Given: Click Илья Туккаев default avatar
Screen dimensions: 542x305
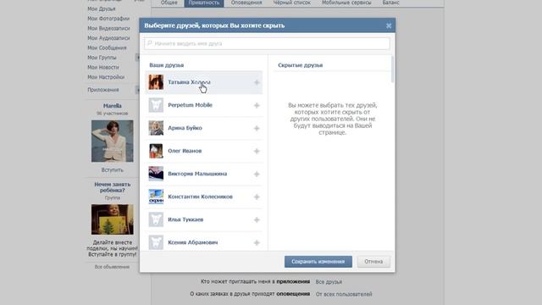Looking at the screenshot, I should pos(156,219).
